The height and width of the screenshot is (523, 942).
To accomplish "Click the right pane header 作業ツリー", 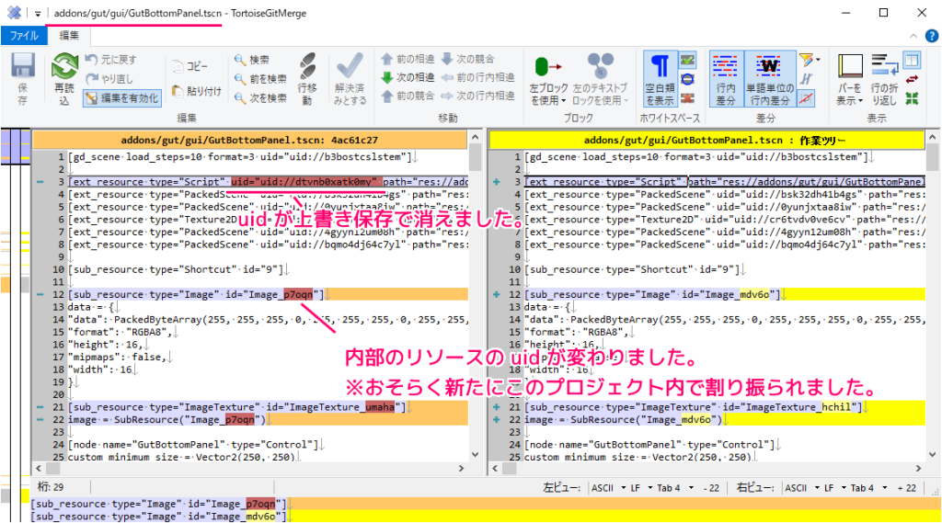I will (x=706, y=140).
